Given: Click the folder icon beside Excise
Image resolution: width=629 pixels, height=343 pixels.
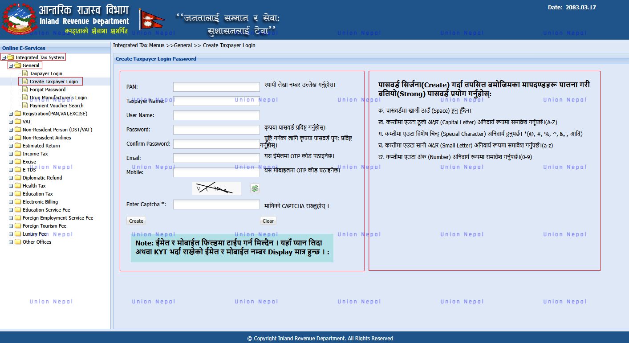Looking at the screenshot, I should [18, 162].
